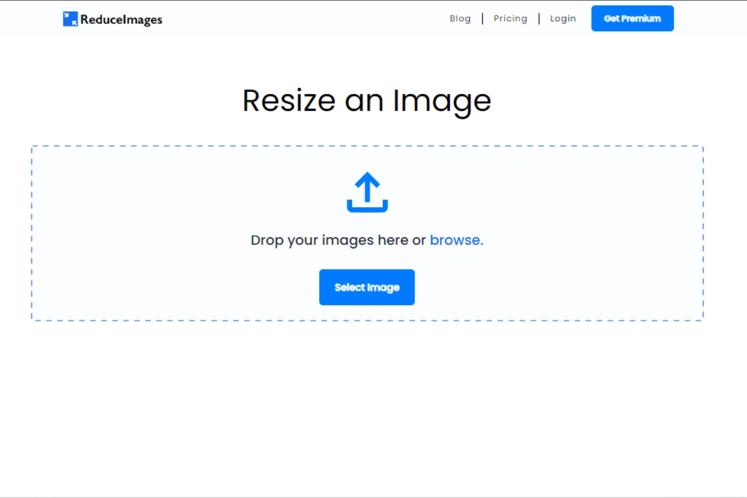Image resolution: width=747 pixels, height=498 pixels.
Task: Click the Resize an Image page heading
Action: (367, 100)
